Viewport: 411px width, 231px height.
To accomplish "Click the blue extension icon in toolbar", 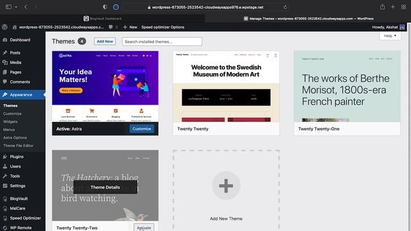I will click(x=116, y=7).
